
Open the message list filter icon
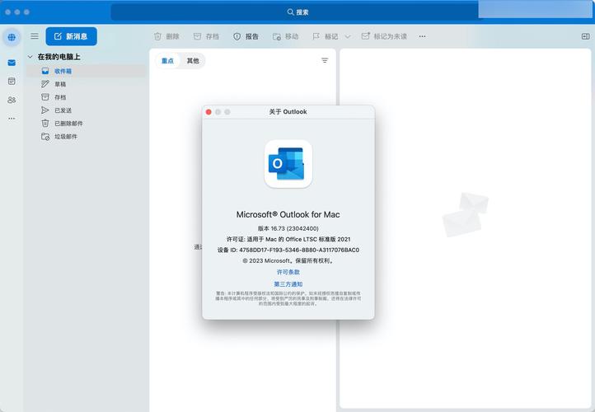[x=325, y=61]
